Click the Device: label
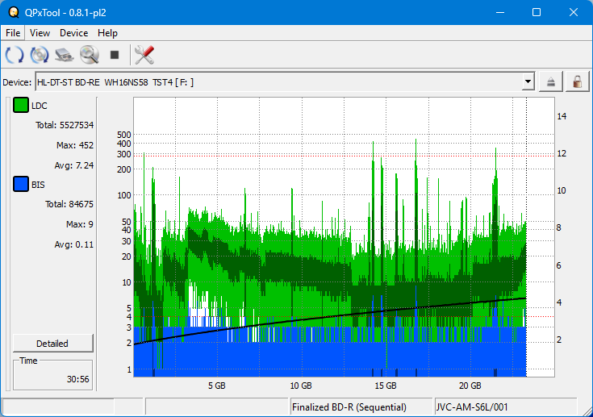 (x=17, y=82)
